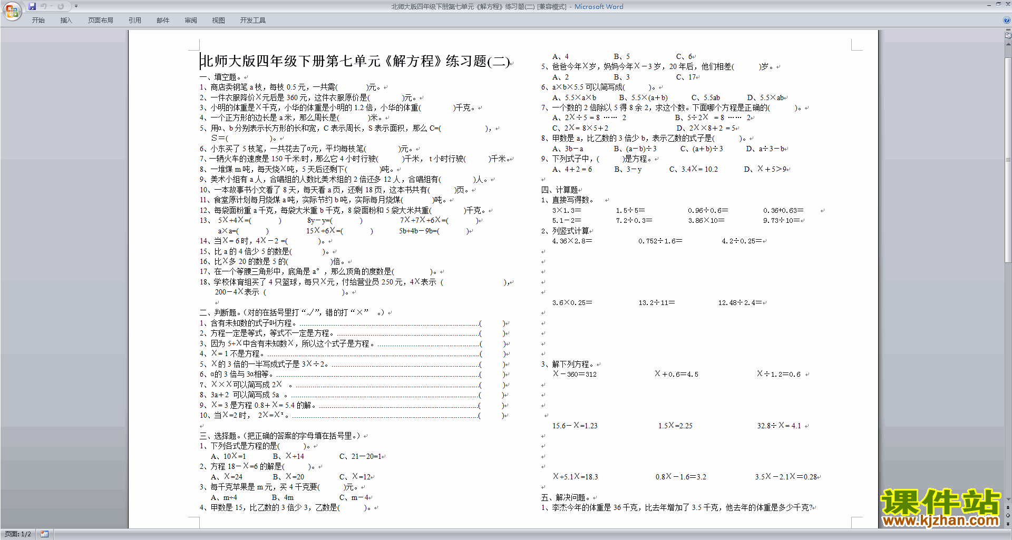
Task: Click the calculation 4.36×2.8=
Action: pyautogui.click(x=572, y=241)
